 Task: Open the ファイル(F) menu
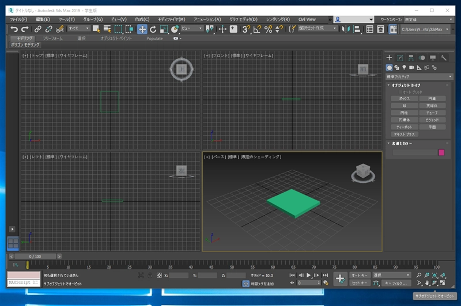(18, 20)
